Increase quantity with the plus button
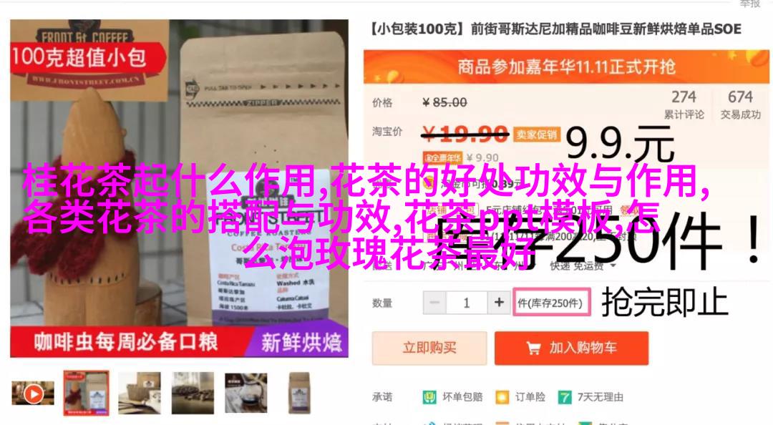This screenshot has height=425, width=773. (499, 302)
